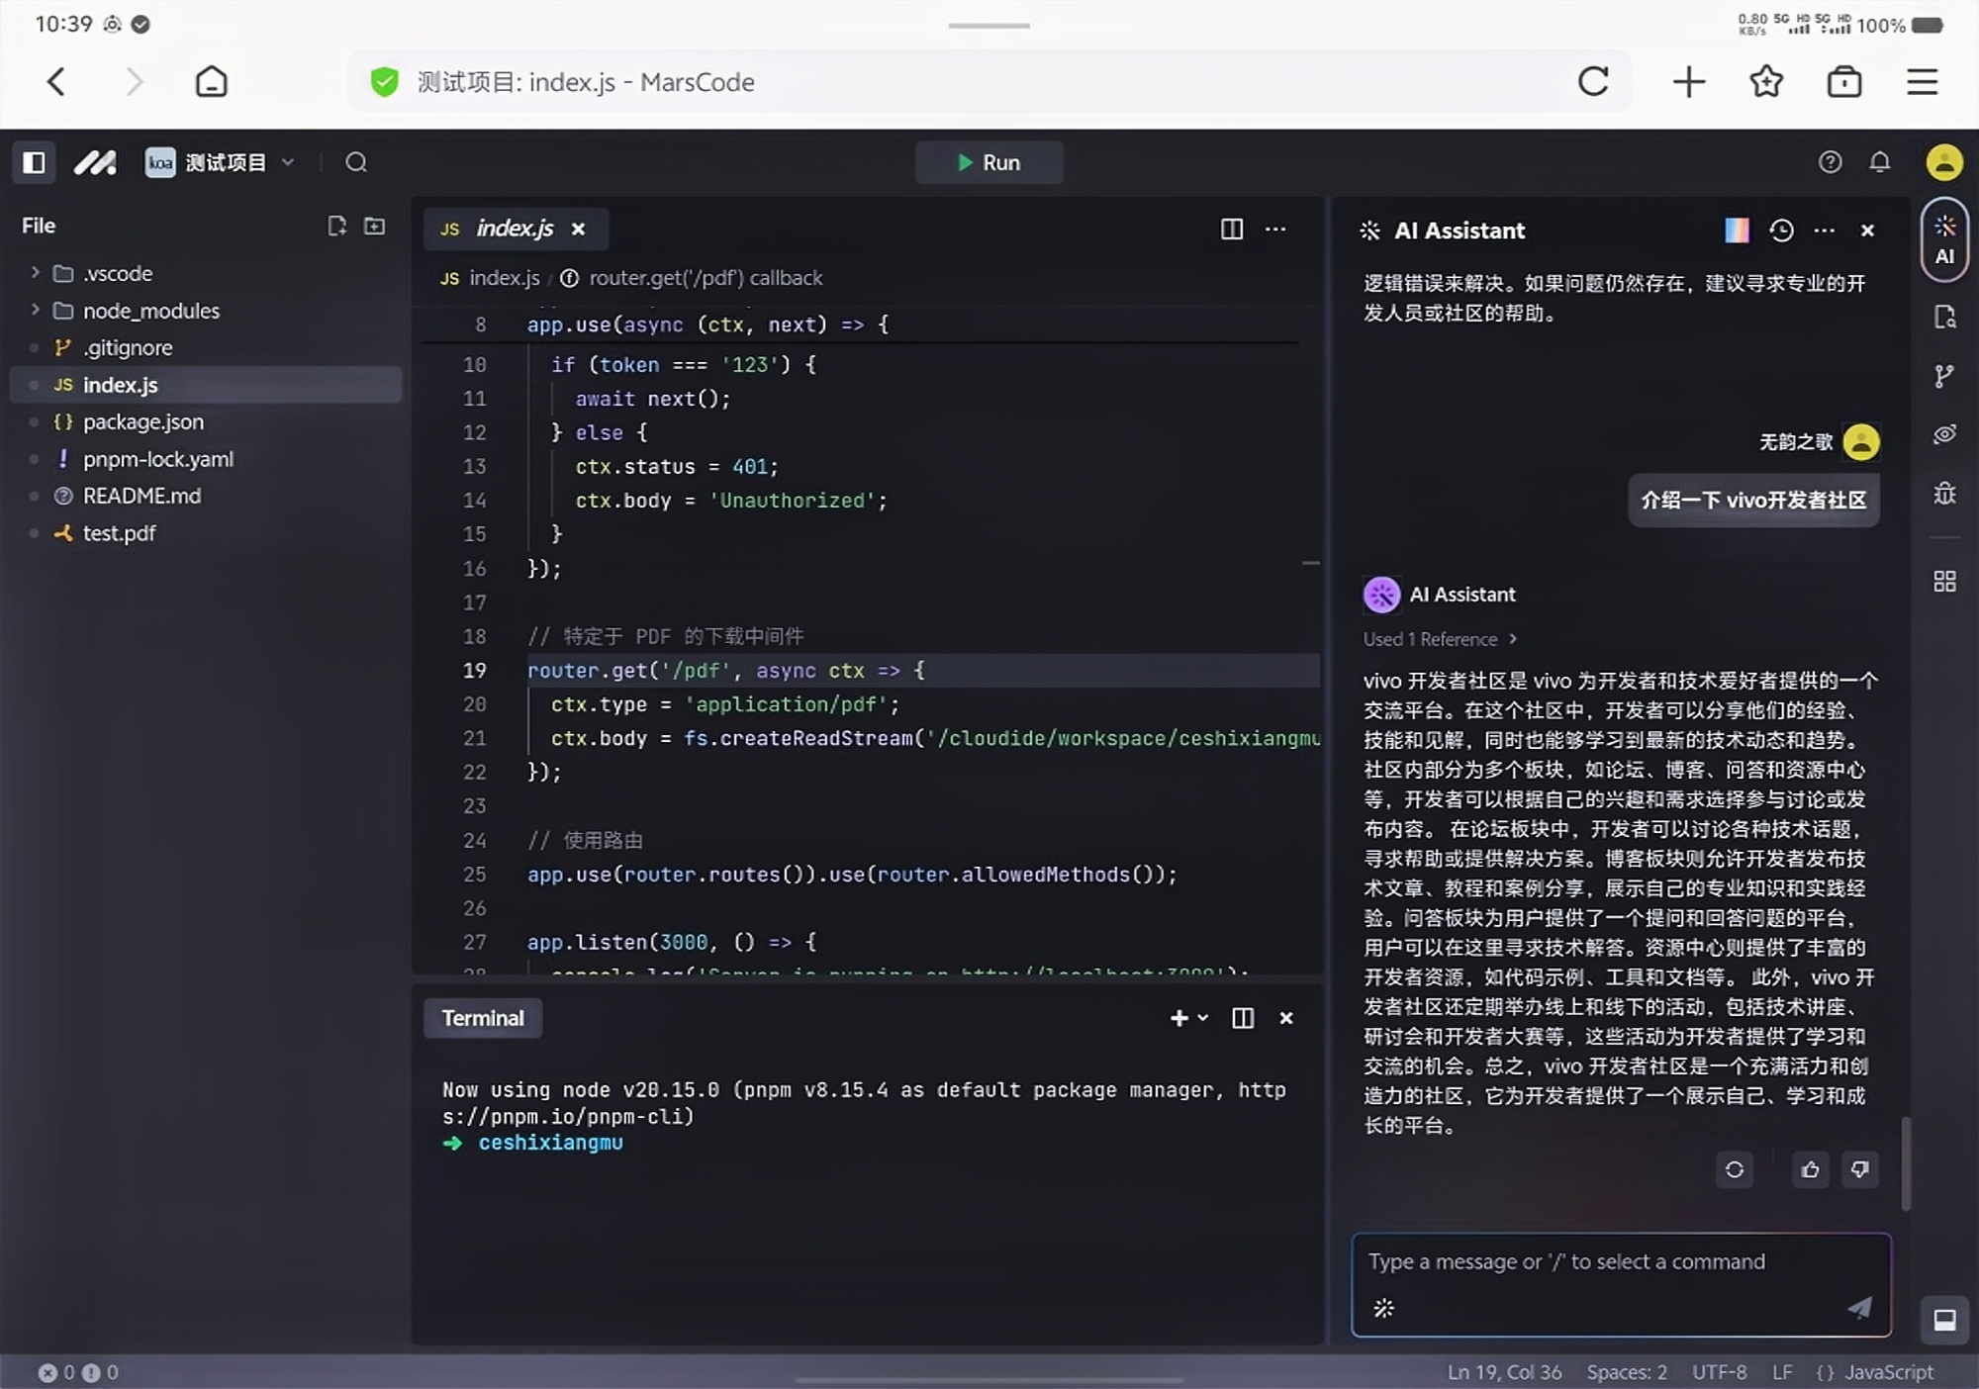
Task: Open a new browser tab
Action: tap(1689, 81)
